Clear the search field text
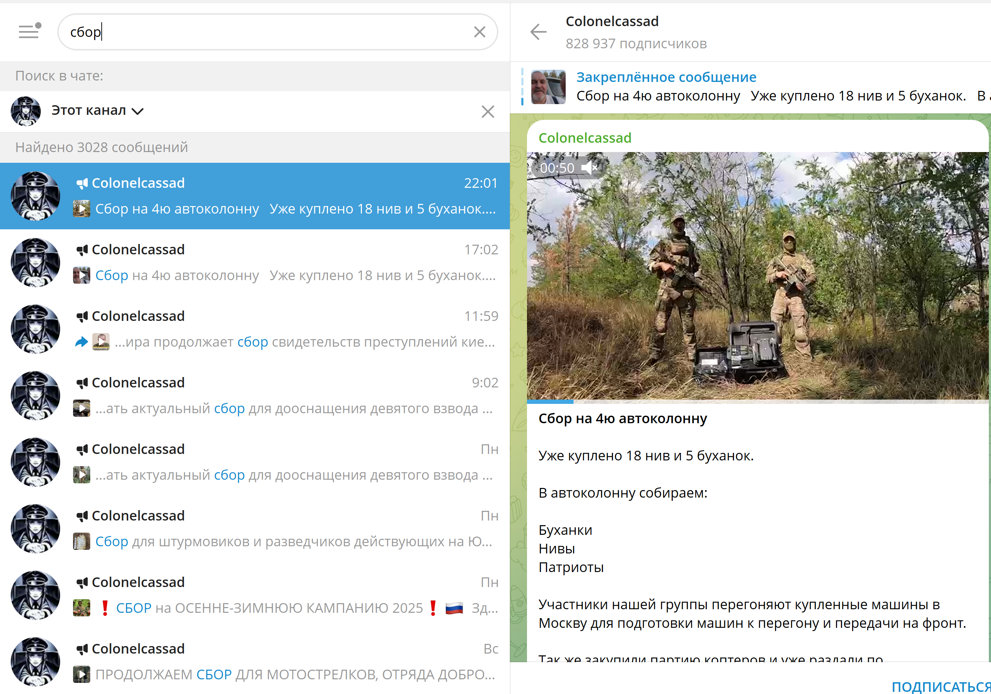 tap(479, 32)
